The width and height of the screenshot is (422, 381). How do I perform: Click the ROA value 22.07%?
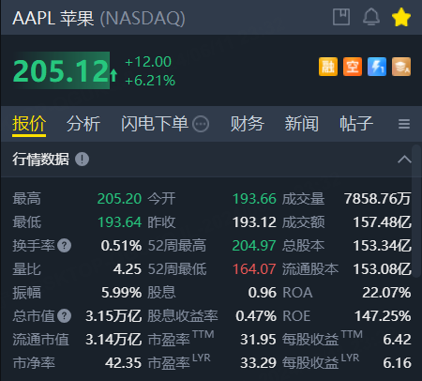point(386,293)
